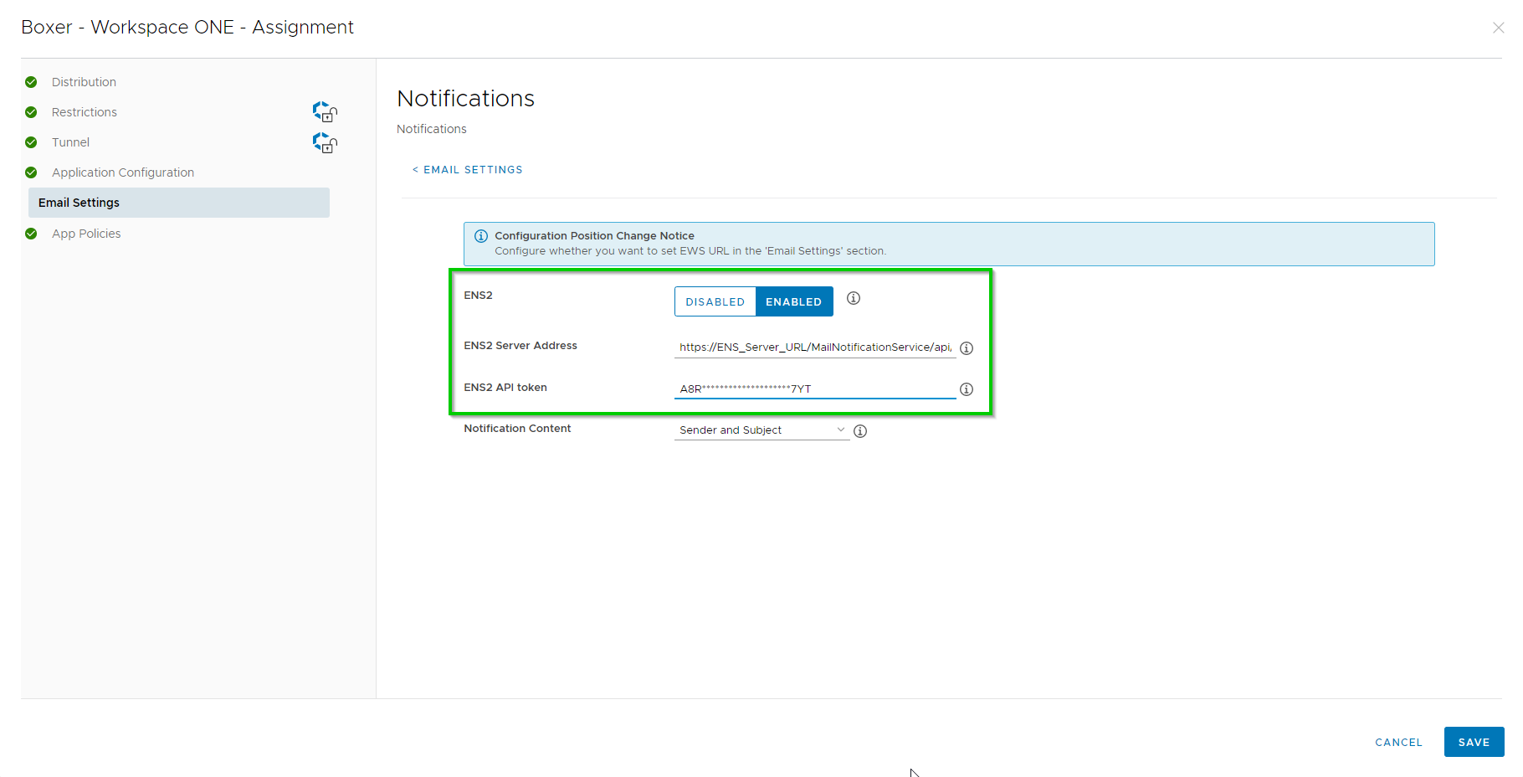Image resolution: width=1523 pixels, height=777 pixels.
Task: Click the info icon beside ENS2 API token
Action: click(x=967, y=389)
